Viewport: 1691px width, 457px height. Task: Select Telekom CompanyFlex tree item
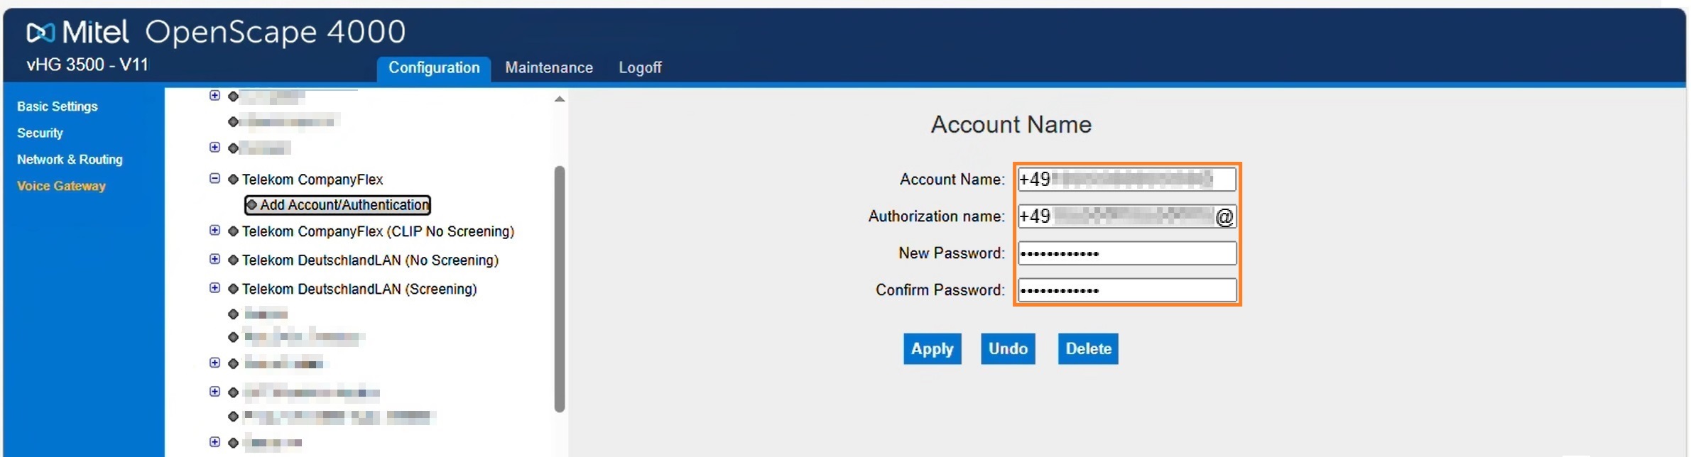[x=312, y=180]
